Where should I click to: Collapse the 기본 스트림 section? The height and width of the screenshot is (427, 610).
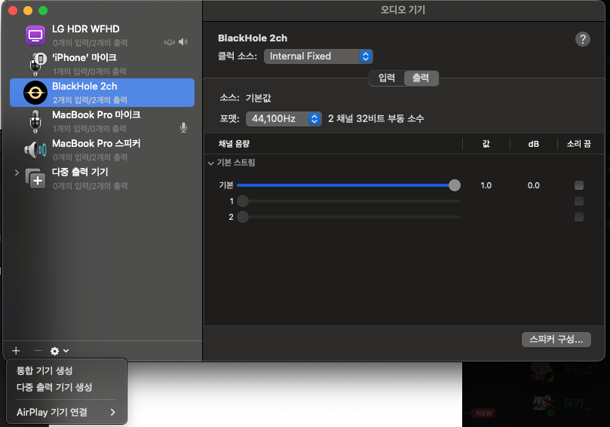(211, 163)
